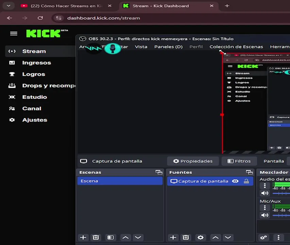Open scene filters in Escenas toolbar
This screenshot has height=245, width=290.
tap(110, 238)
